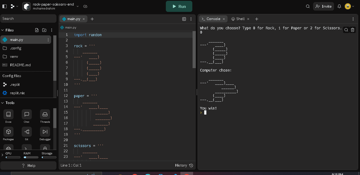Click the Config files heading

pyautogui.click(x=12, y=76)
